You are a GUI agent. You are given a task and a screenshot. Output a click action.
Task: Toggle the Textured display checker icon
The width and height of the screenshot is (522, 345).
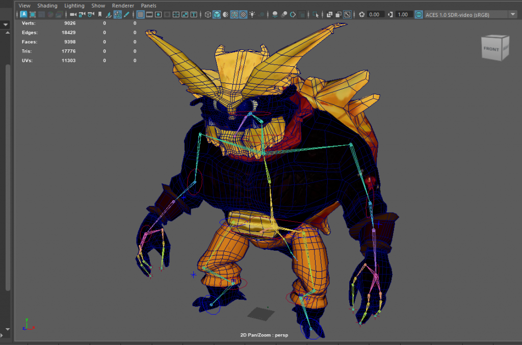pos(243,14)
